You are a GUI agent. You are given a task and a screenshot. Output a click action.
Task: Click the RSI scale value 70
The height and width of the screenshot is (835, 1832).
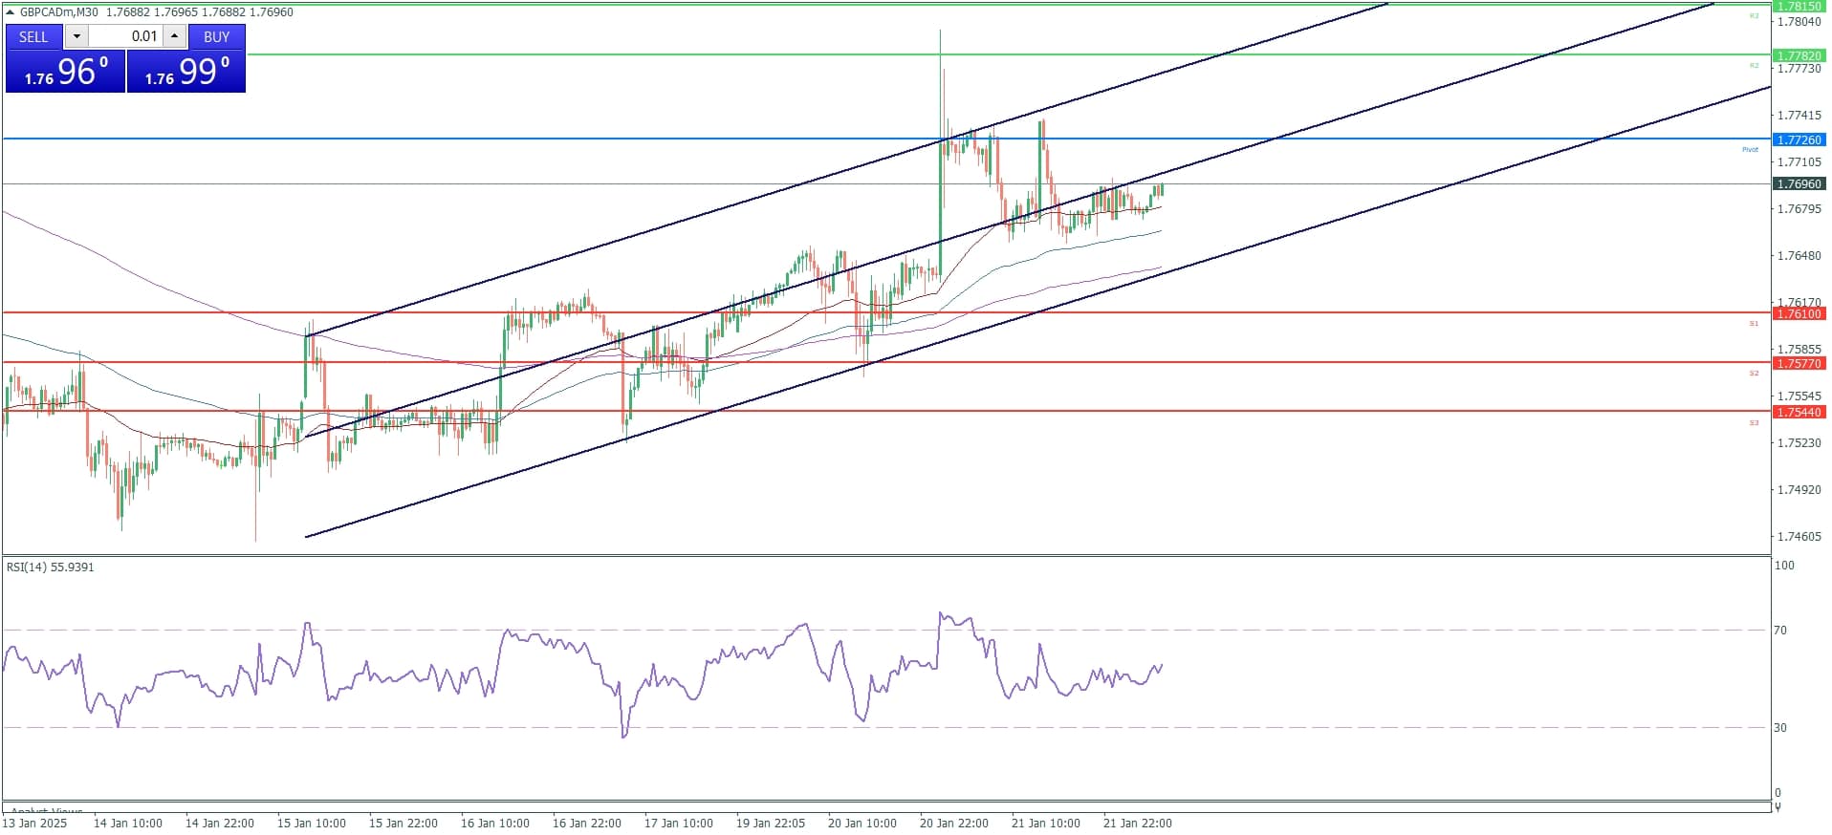click(x=1780, y=630)
